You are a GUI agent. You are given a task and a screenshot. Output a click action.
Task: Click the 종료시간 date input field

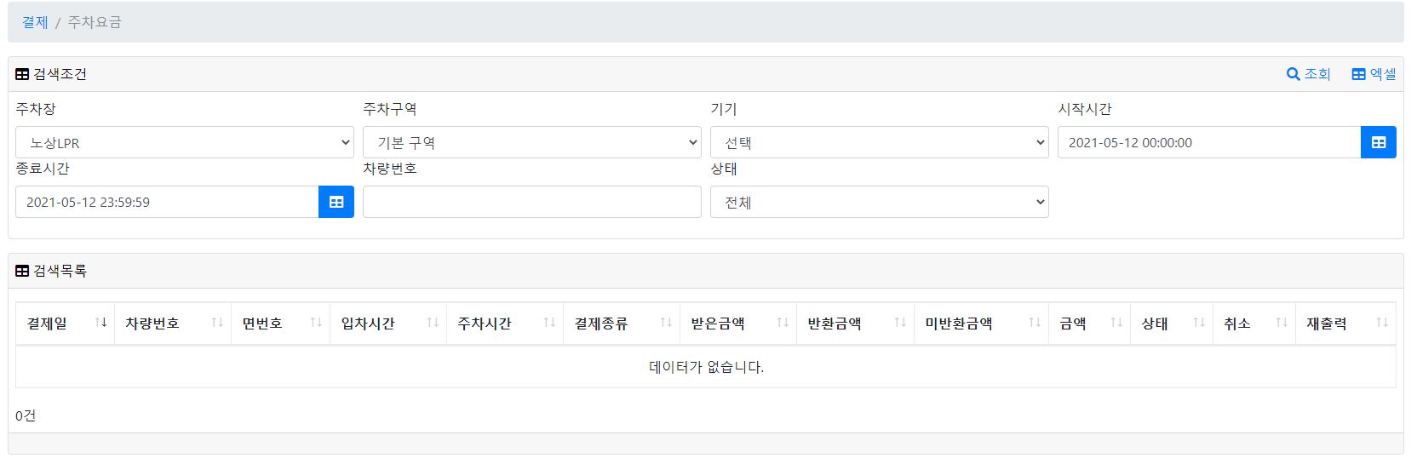click(167, 202)
